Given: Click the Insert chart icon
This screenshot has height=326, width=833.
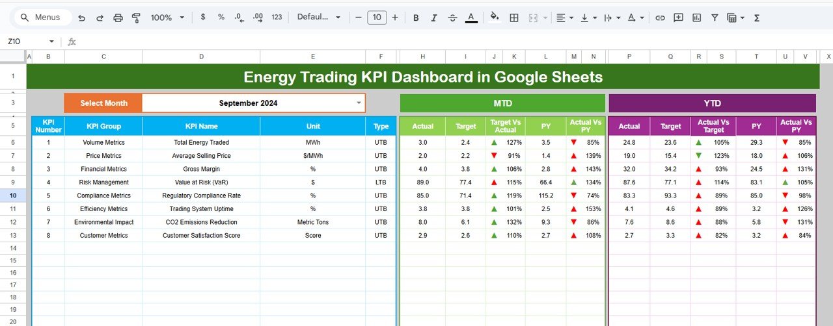Looking at the screenshot, I should tap(696, 18).
